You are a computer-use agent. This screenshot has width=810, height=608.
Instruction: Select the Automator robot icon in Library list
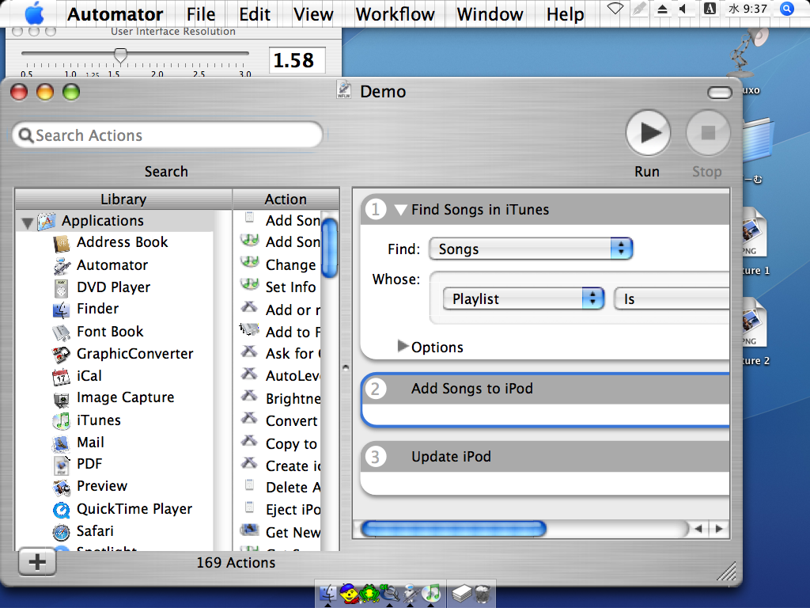point(62,265)
